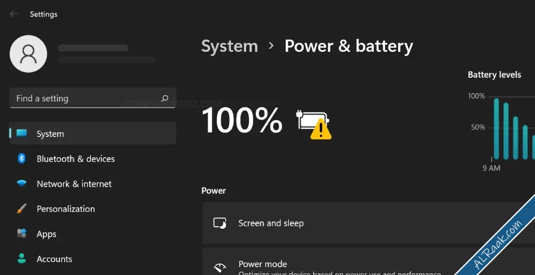Expand the Power mode row

pos(368,261)
